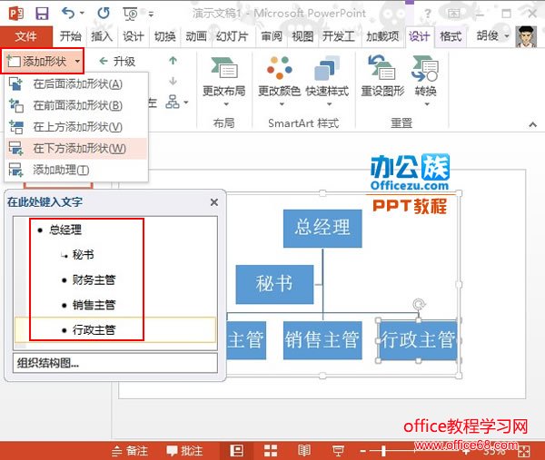Open the org chart layout dropdown

177,102
